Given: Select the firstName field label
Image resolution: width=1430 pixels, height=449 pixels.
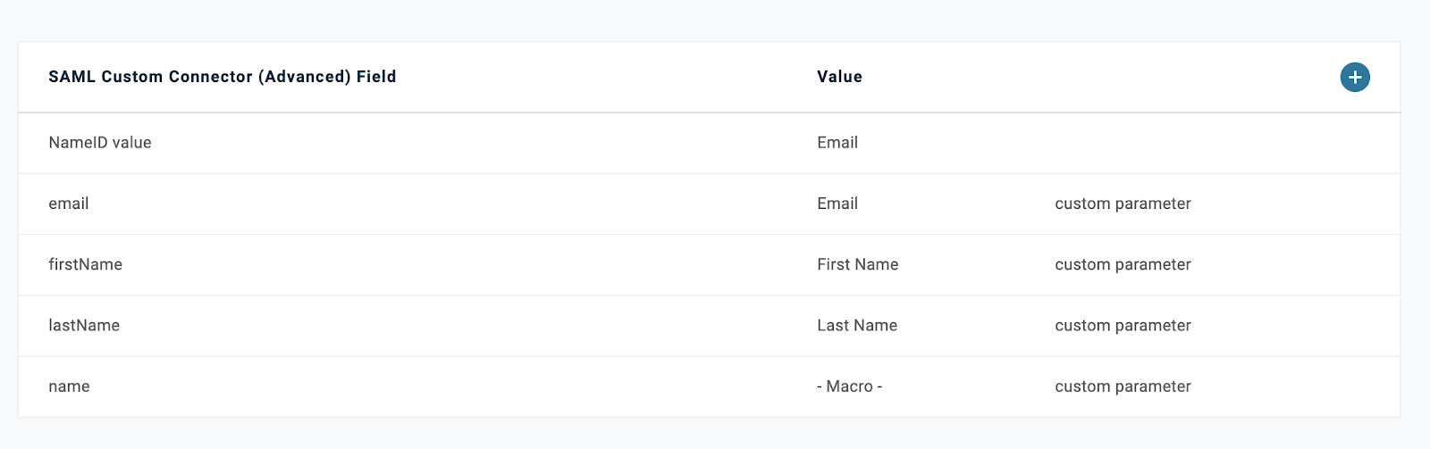Looking at the screenshot, I should (x=85, y=265).
